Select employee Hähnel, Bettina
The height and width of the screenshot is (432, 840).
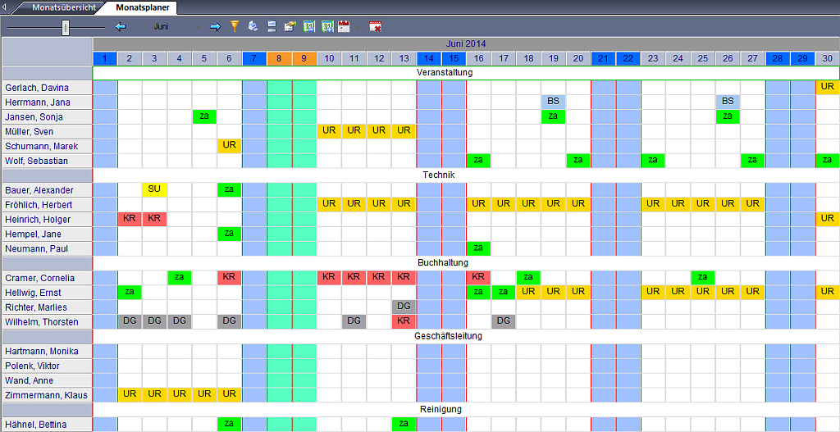pos(47,425)
